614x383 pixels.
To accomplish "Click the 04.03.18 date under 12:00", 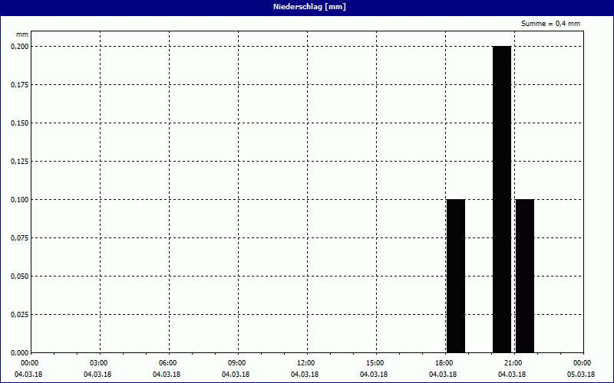I will pyautogui.click(x=305, y=375).
